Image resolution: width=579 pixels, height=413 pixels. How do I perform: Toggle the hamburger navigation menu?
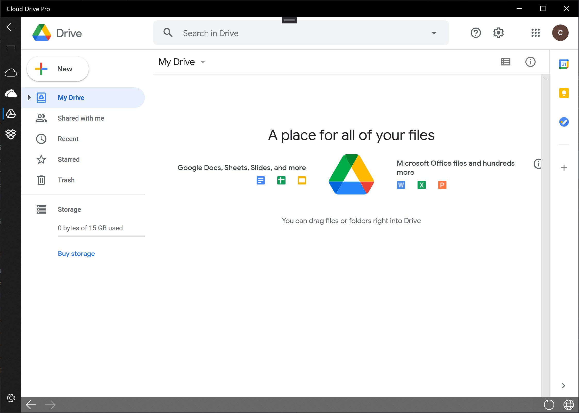pos(11,48)
